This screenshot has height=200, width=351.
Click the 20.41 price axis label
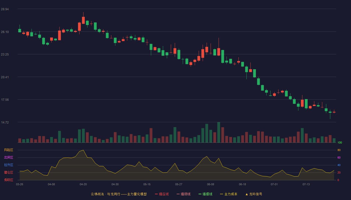click(5, 77)
